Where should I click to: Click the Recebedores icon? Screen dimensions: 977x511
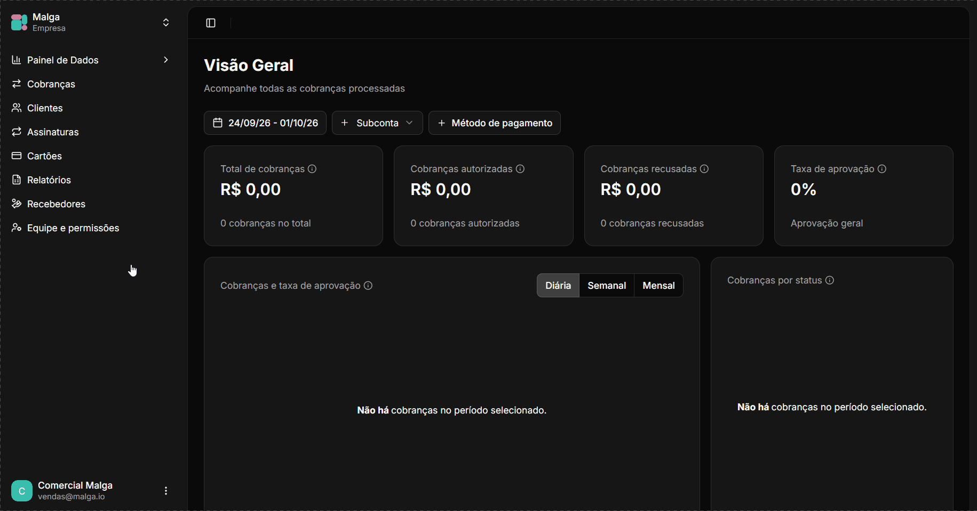17,204
